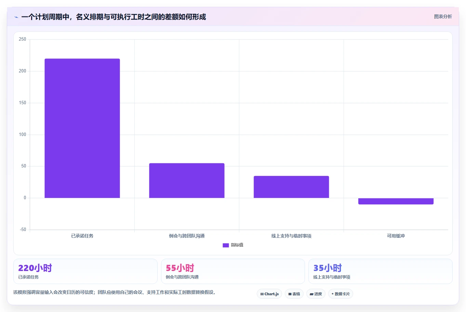The image size is (466, 312).
Task: Click the 线上支持与临时事项 caption under 35小时
Action: (332, 277)
